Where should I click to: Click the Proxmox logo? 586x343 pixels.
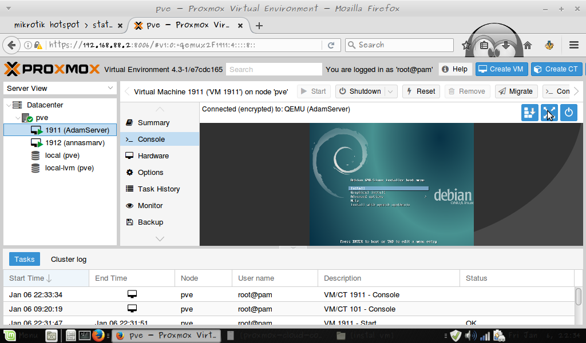[52, 69]
